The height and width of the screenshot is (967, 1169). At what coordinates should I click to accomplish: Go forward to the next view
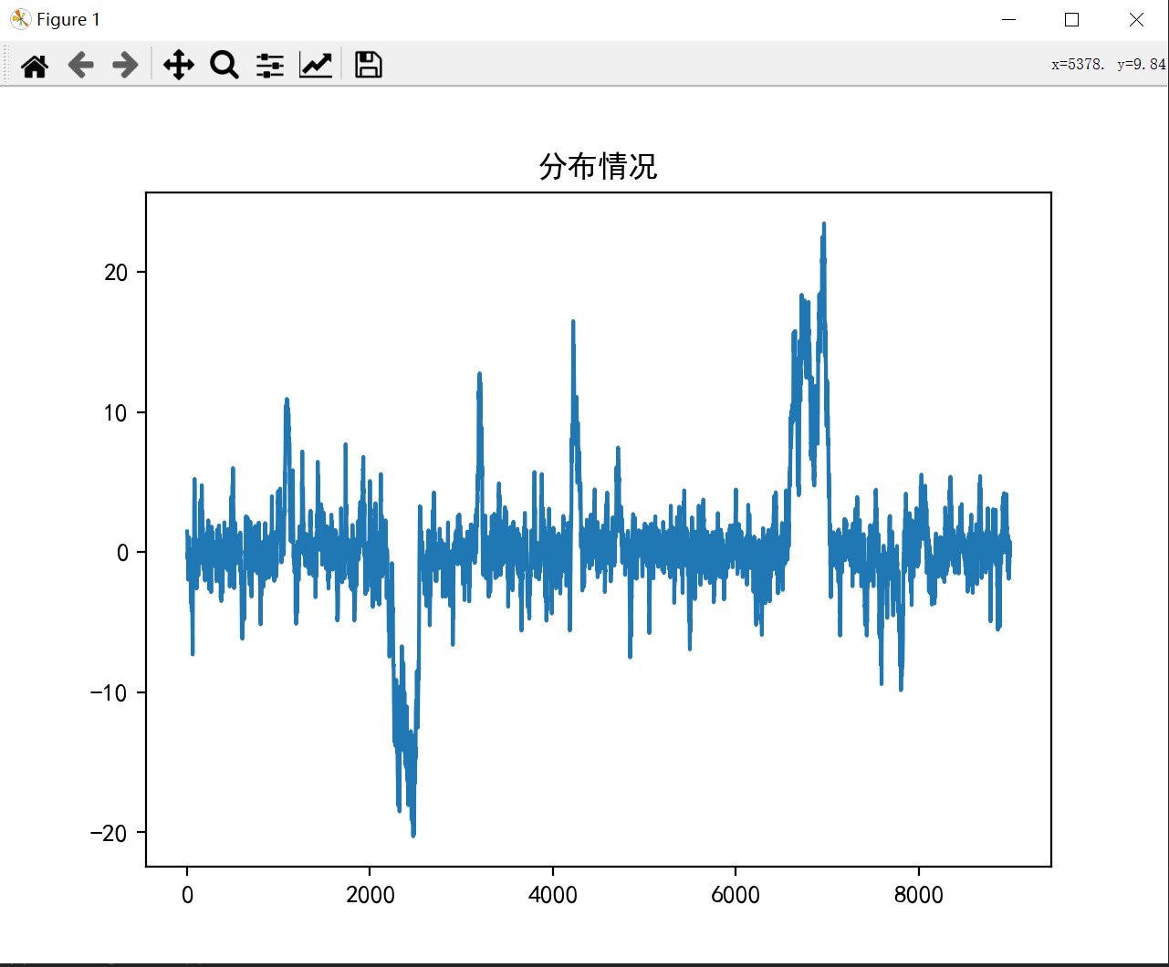tap(125, 65)
